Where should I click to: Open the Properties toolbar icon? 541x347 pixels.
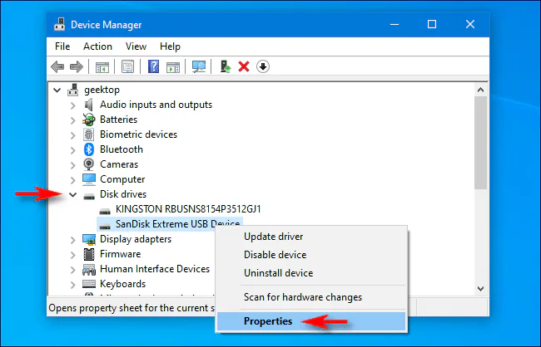(x=127, y=66)
